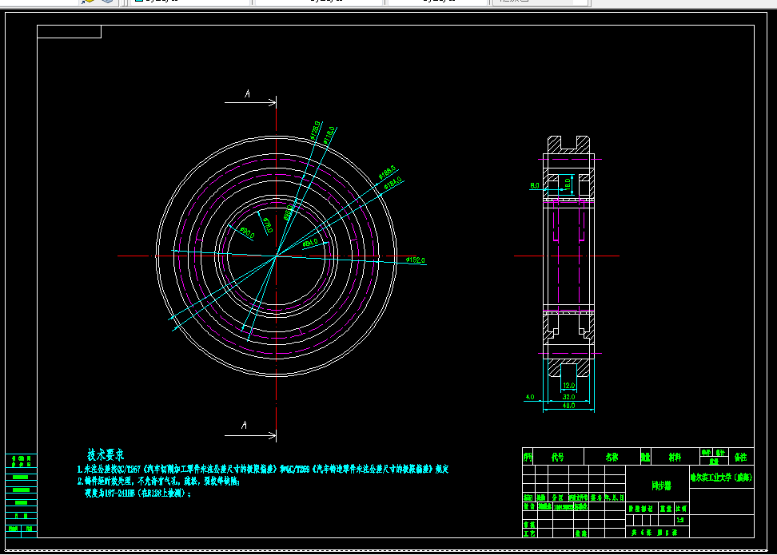The height and width of the screenshot is (555, 777).
Task: Click the 12.0 groove width dimension
Action: 569,385
